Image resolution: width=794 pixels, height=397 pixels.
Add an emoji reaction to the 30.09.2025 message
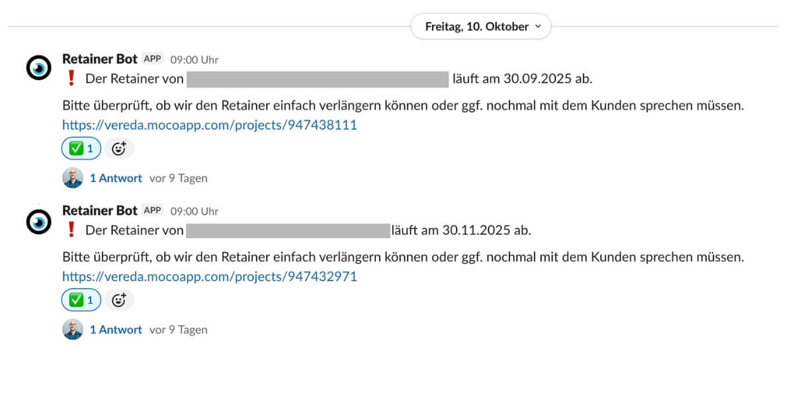click(119, 149)
